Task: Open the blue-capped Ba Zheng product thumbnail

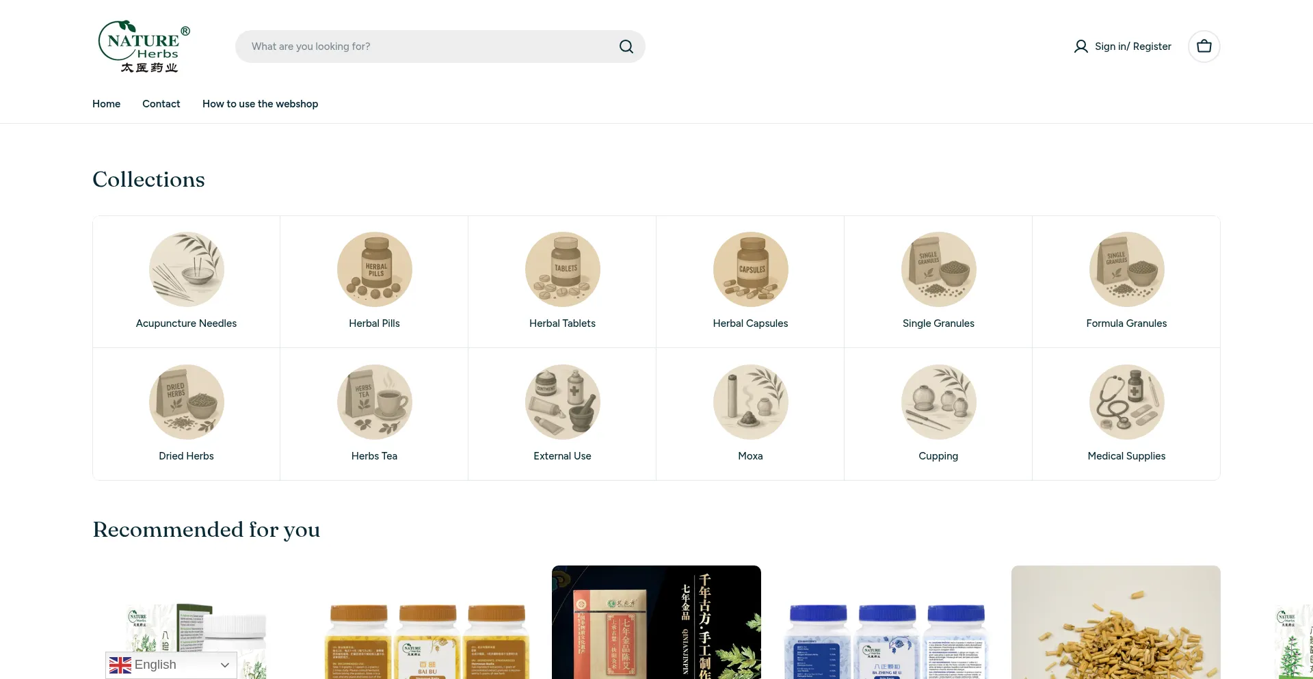Action: [x=886, y=639]
